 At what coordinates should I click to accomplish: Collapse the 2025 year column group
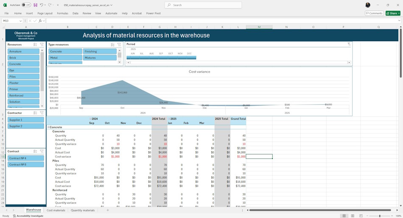click(169, 119)
